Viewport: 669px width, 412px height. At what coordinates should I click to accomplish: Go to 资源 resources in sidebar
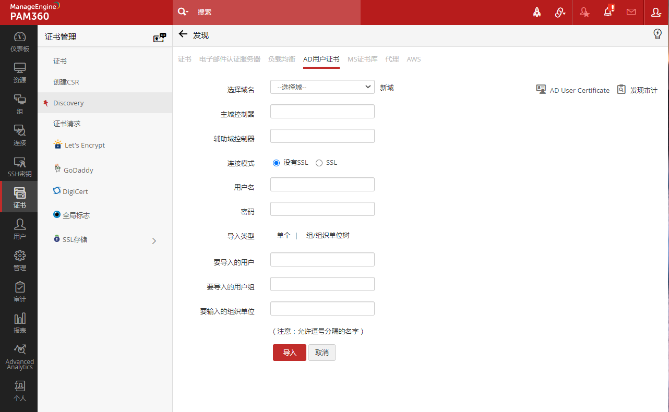[19, 73]
